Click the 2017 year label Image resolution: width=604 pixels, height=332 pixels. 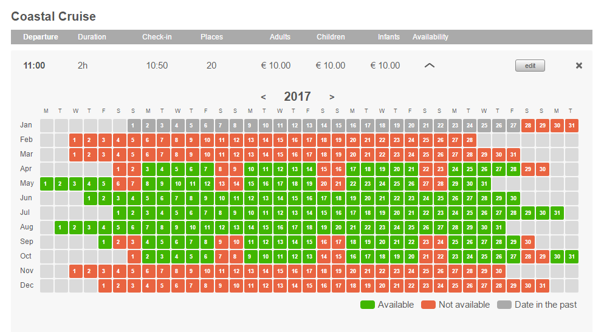click(x=297, y=97)
